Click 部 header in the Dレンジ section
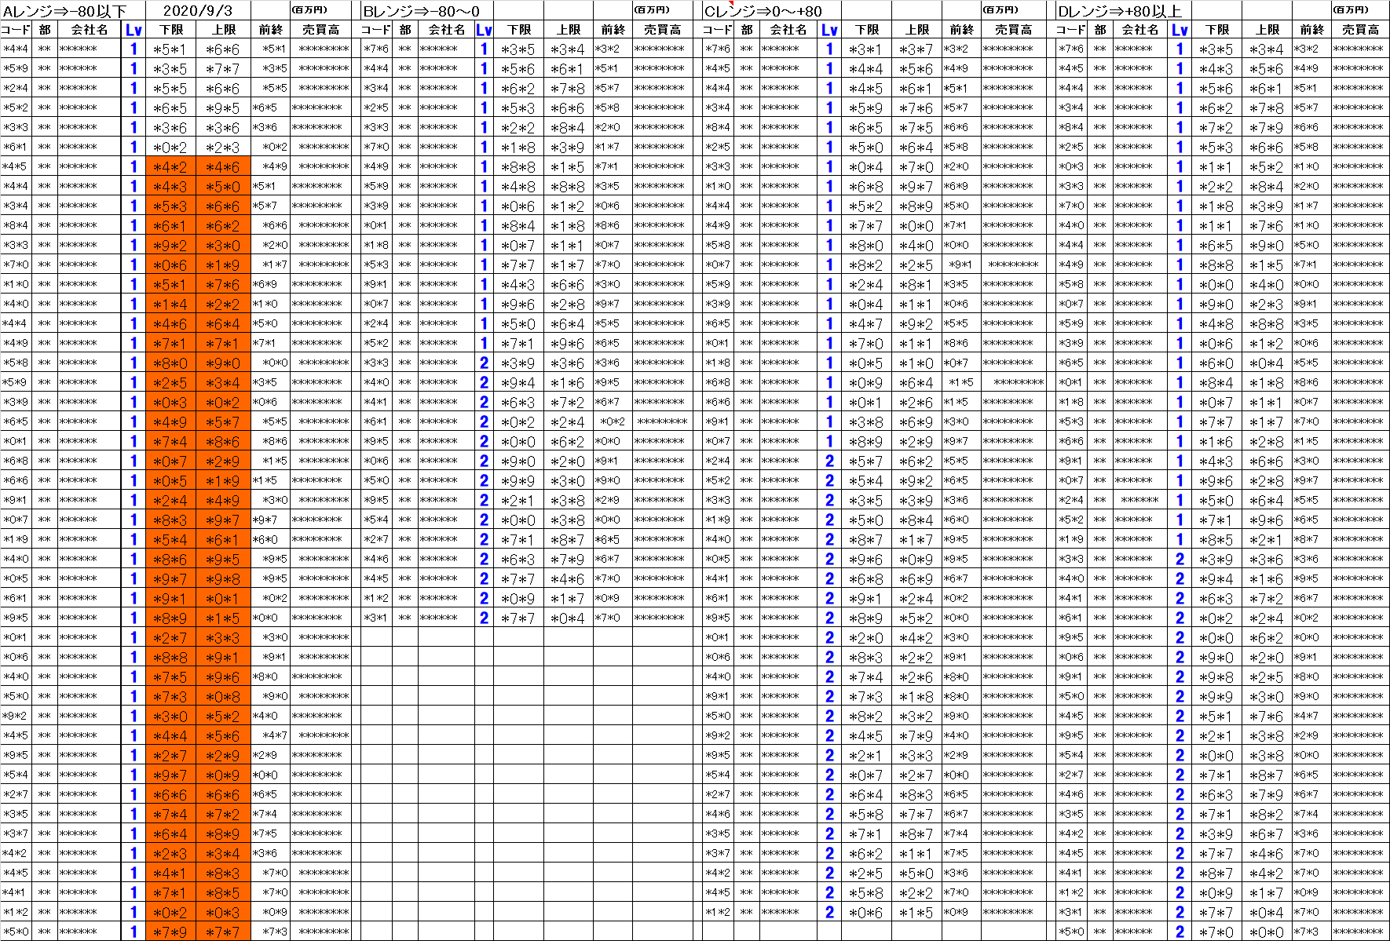This screenshot has width=1390, height=941. point(1100,30)
